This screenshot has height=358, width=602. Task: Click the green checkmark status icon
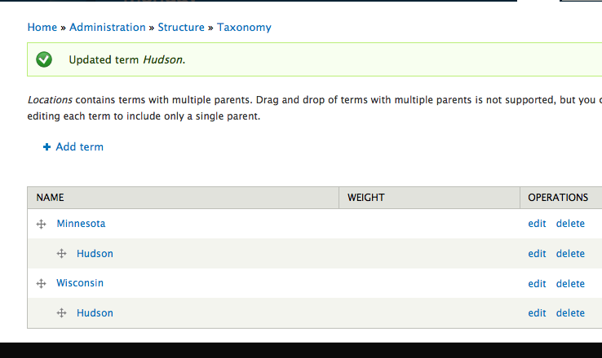click(x=44, y=59)
